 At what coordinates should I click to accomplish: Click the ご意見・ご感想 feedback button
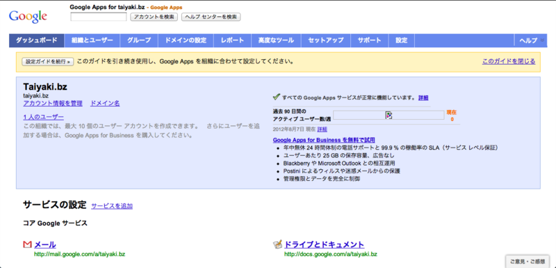click(x=528, y=261)
